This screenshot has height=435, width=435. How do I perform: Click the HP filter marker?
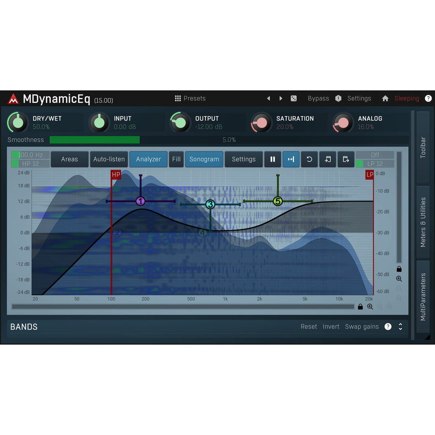(116, 174)
